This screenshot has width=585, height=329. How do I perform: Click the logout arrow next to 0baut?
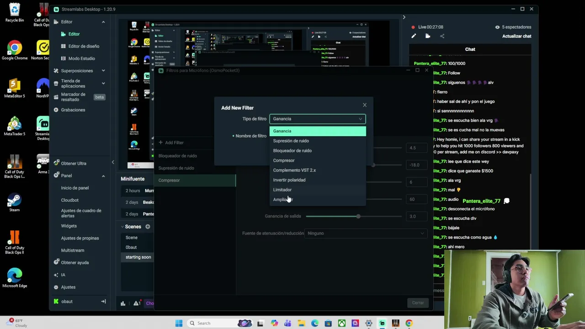(x=103, y=302)
